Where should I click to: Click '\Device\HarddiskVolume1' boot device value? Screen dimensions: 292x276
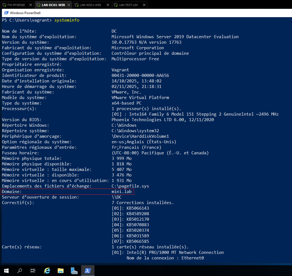click(140, 136)
